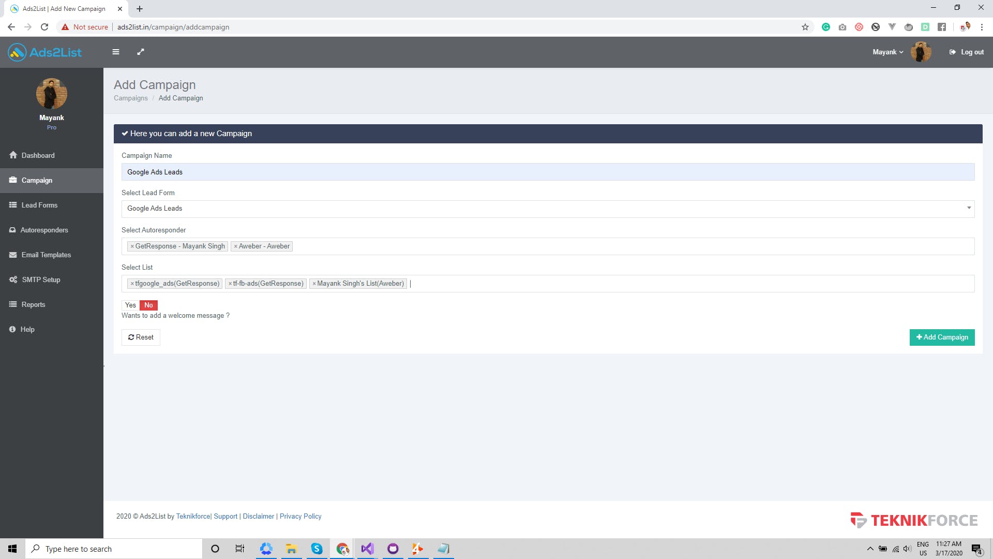Image resolution: width=993 pixels, height=559 pixels.
Task: Remove Mayank Singh's List(Aweber) tag
Action: coord(314,284)
